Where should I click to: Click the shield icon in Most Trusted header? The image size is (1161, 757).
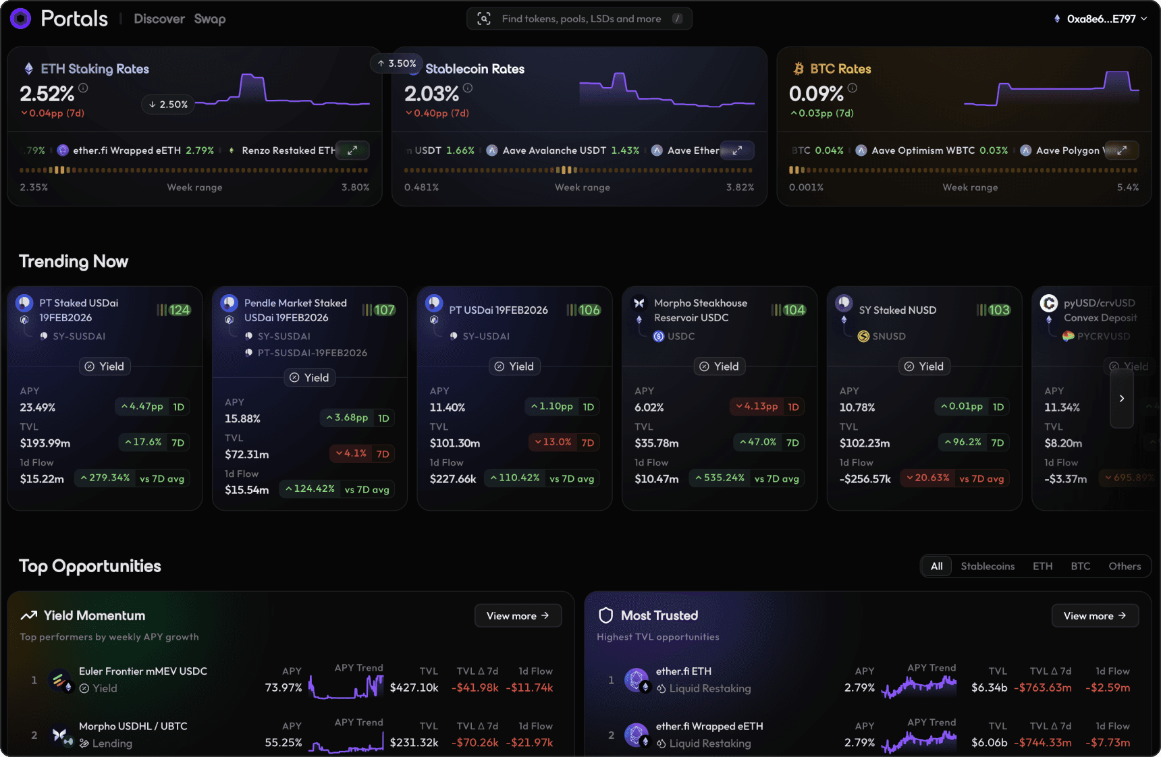click(605, 615)
